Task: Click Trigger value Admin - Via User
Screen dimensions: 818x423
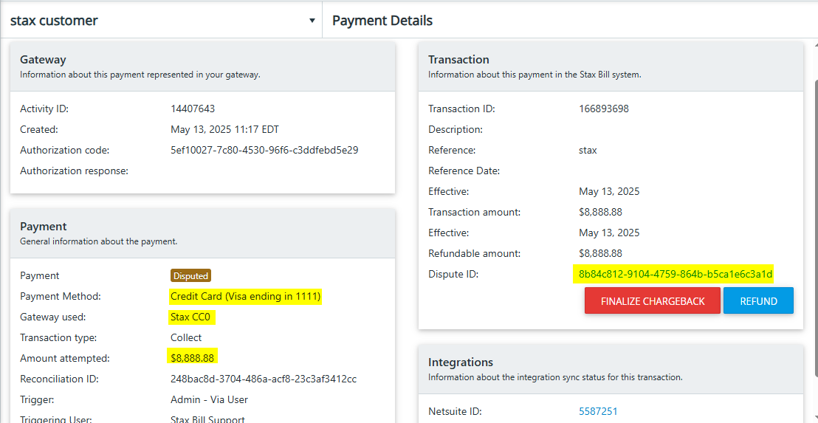Action: pos(209,399)
